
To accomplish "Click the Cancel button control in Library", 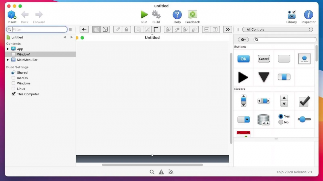I will click(x=264, y=59).
